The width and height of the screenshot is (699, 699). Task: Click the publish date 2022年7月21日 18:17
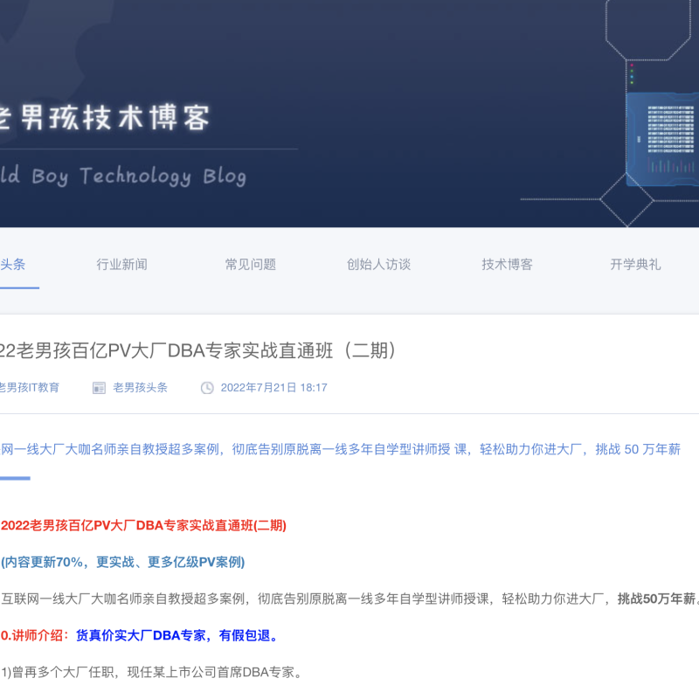click(x=273, y=387)
